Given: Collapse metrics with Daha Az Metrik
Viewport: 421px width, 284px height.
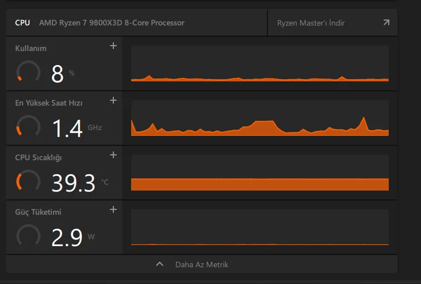Looking at the screenshot, I should (x=202, y=264).
